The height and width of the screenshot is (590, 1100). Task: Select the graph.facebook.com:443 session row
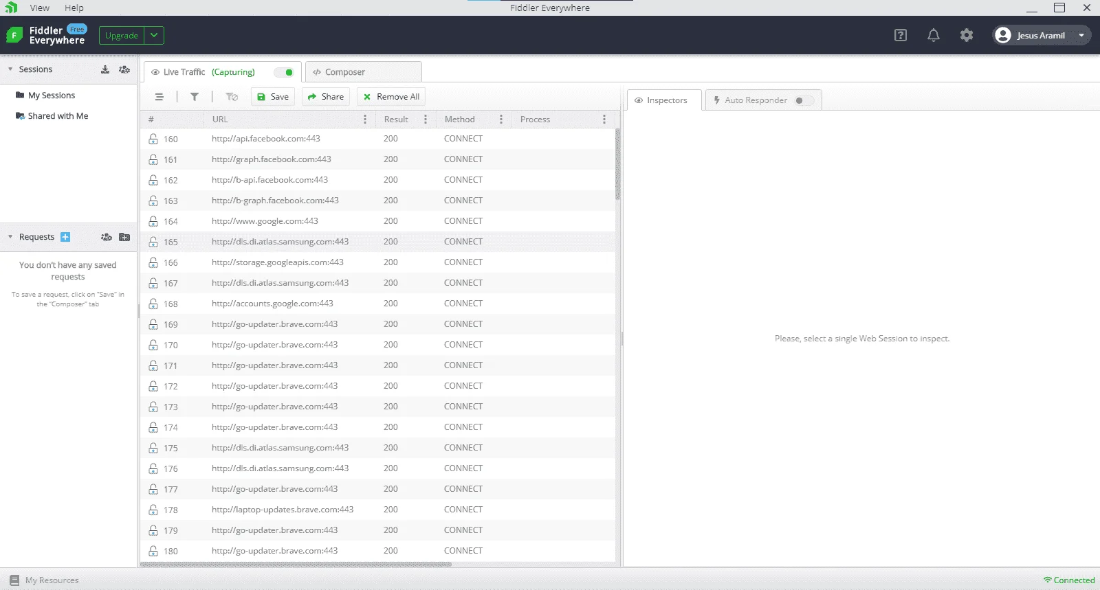click(377, 159)
